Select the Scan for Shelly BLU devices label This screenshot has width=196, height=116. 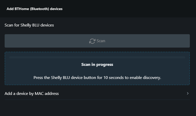point(29,25)
